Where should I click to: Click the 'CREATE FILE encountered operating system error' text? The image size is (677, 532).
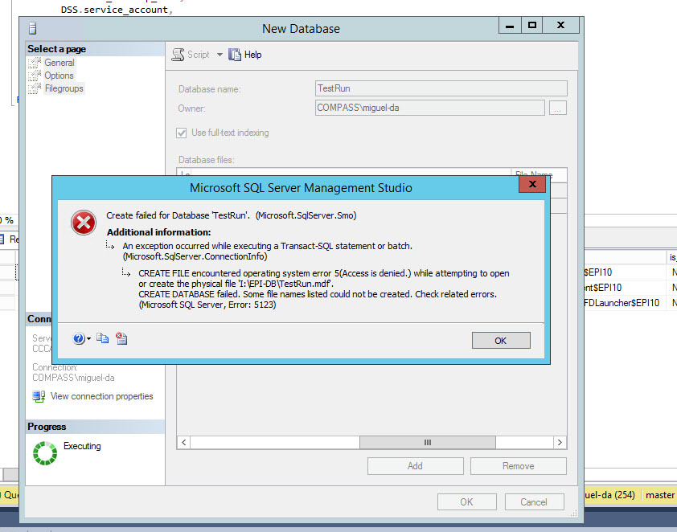pyautogui.click(x=324, y=273)
